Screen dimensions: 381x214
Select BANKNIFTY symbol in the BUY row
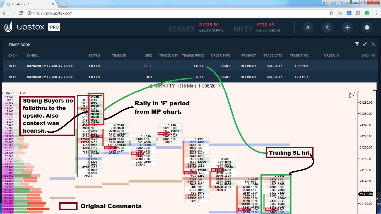(x=50, y=77)
